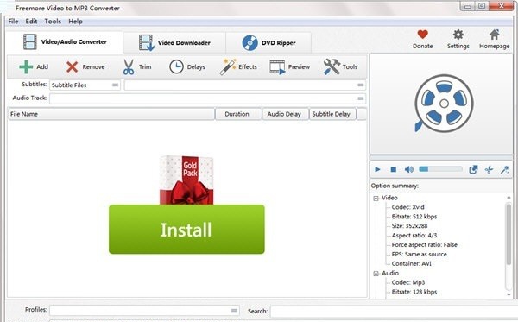Maximize the Freemore converter window
The image size is (518, 322).
click(482, 6)
